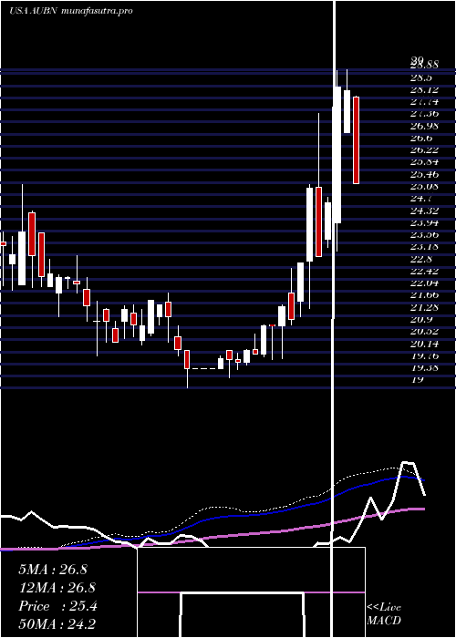Click the 20.9 price axis label
Viewport: 456px width, 638px height.
(421, 319)
